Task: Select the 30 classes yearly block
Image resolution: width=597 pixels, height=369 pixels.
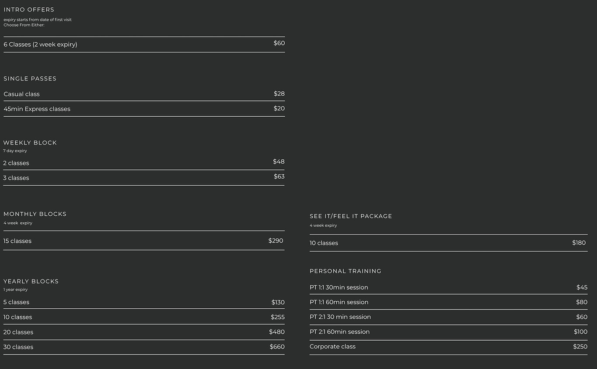Action: tap(18, 347)
